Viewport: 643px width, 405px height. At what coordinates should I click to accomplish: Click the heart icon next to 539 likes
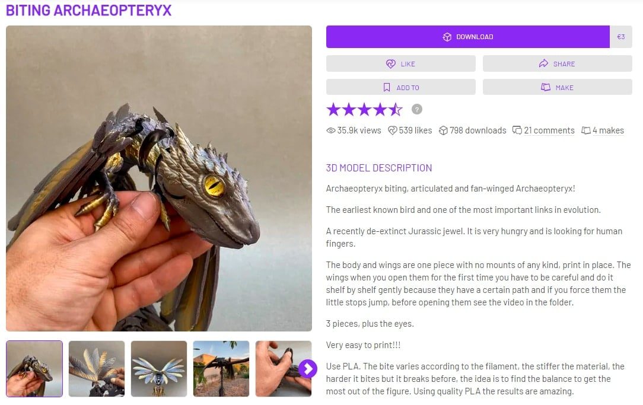(x=393, y=130)
